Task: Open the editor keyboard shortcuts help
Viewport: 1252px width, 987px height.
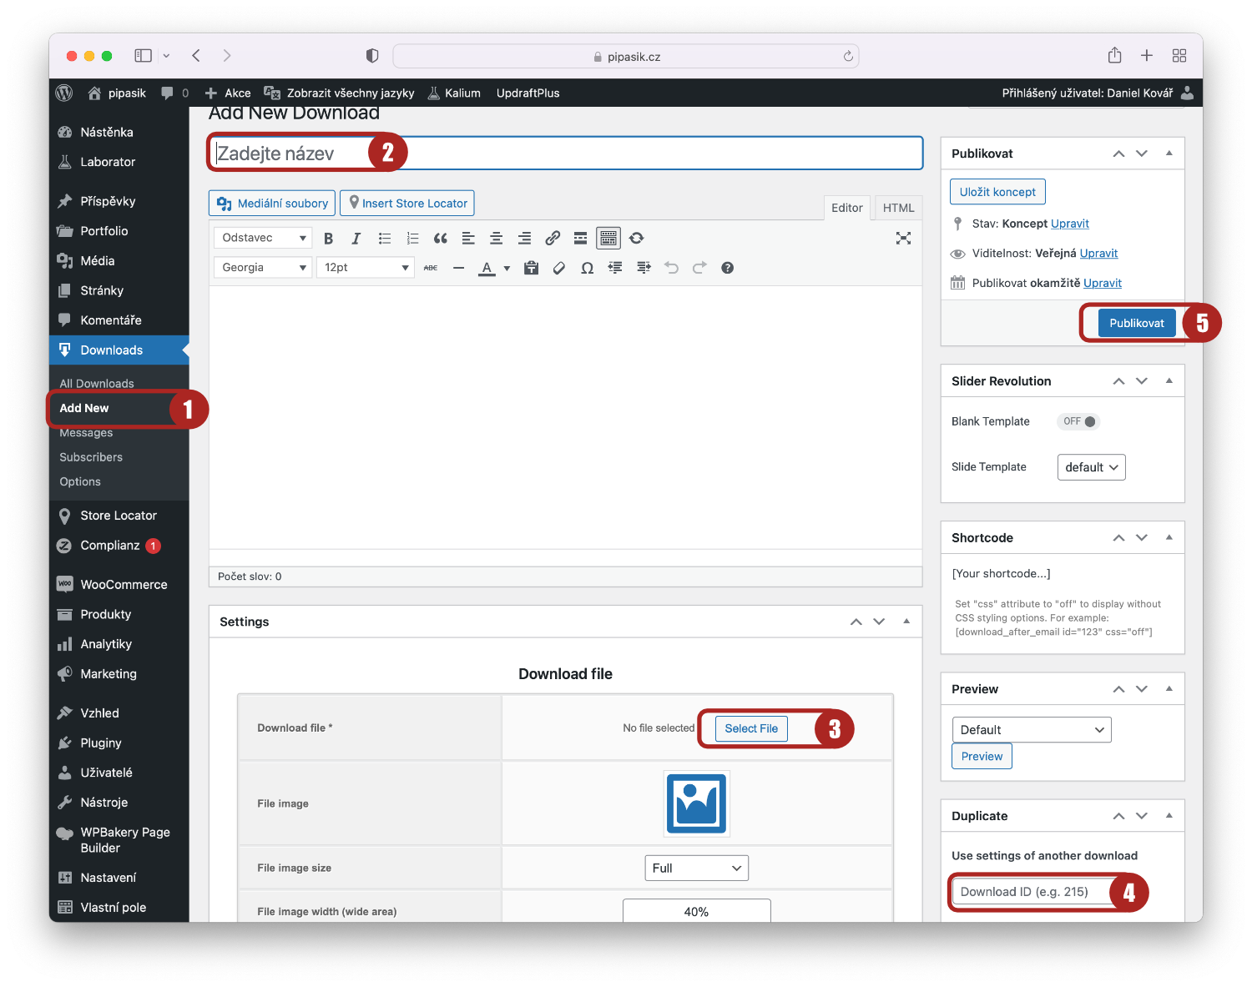Action: click(x=727, y=268)
